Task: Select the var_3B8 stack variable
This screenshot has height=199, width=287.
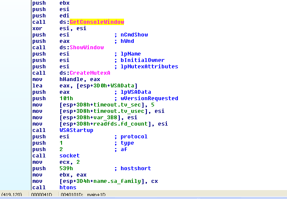Action: click(x=105, y=118)
